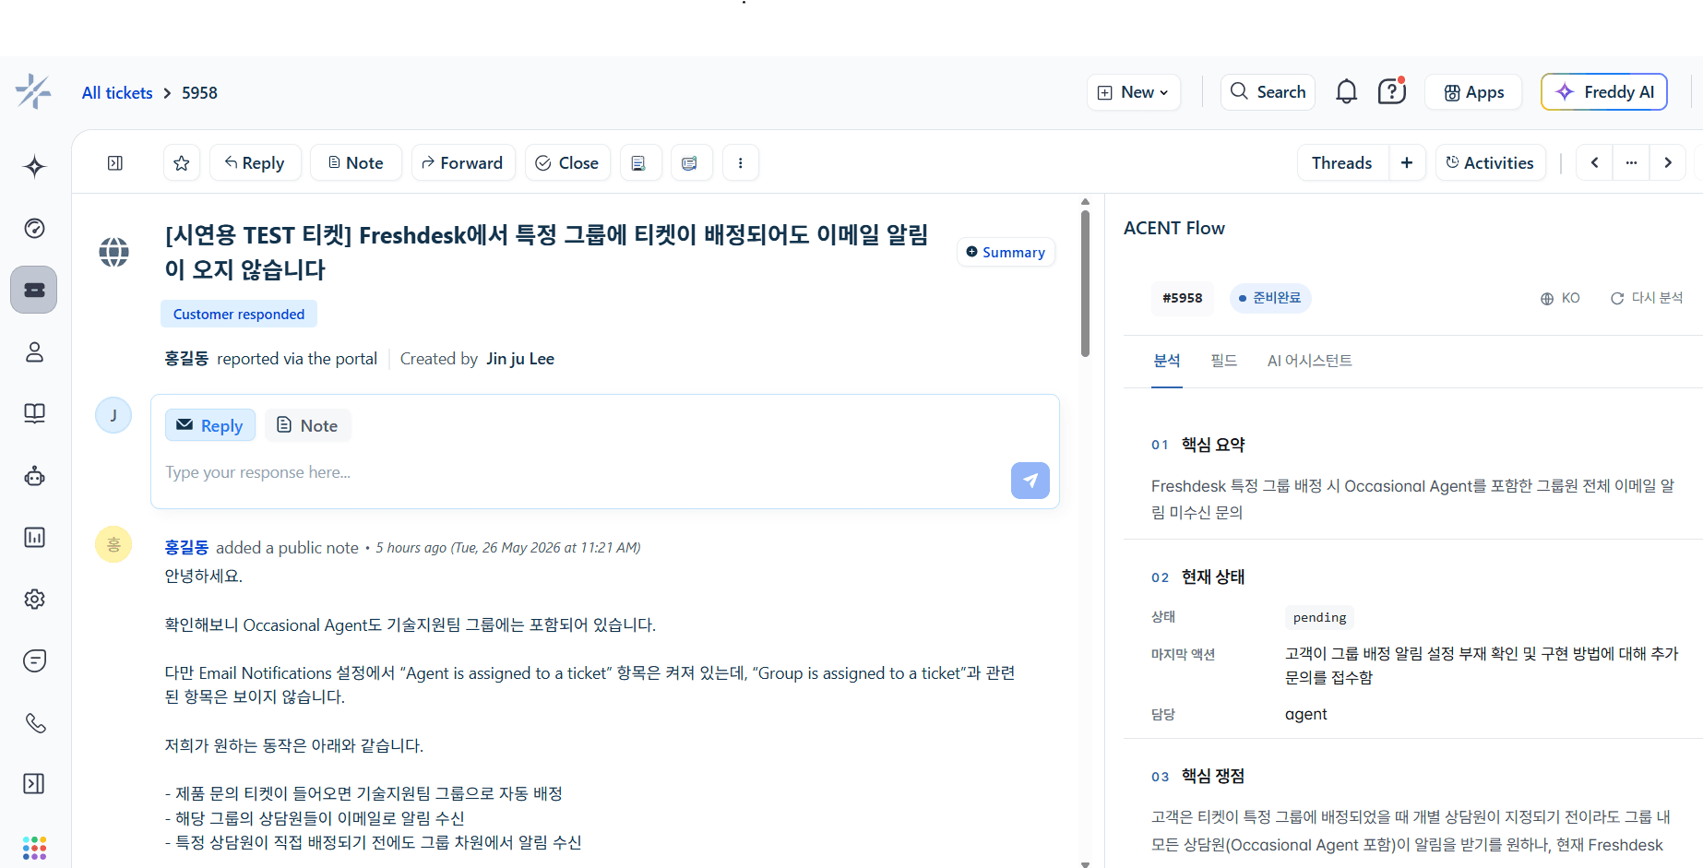Open Freddy AI sparkle in sidebar
1703x868 pixels.
click(x=34, y=166)
